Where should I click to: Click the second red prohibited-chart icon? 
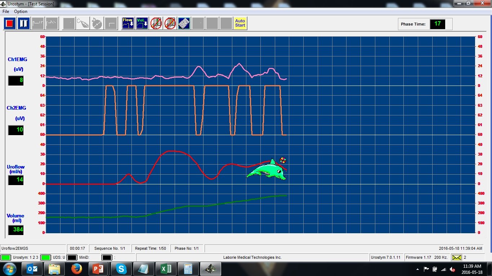coord(170,24)
